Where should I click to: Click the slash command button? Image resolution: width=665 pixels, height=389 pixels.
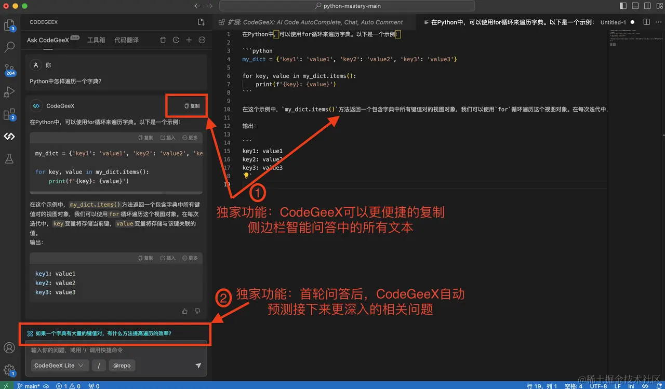tap(99, 366)
